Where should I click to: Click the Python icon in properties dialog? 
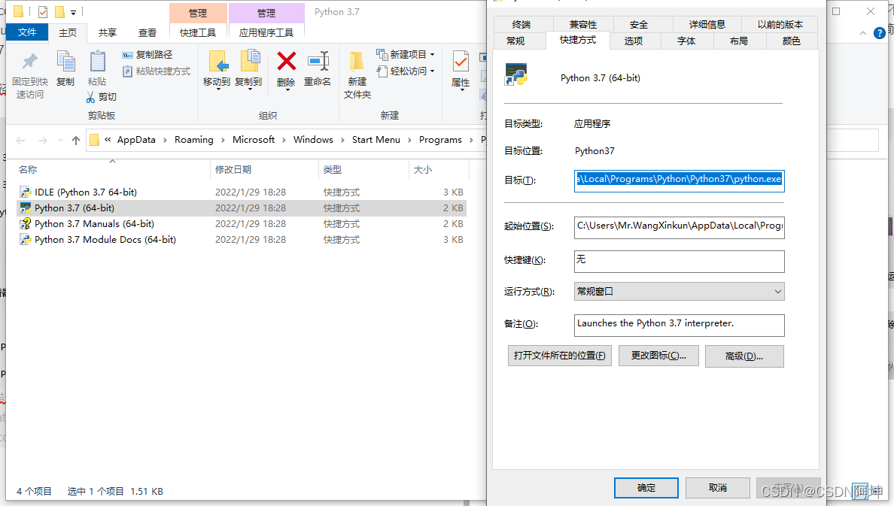516,74
